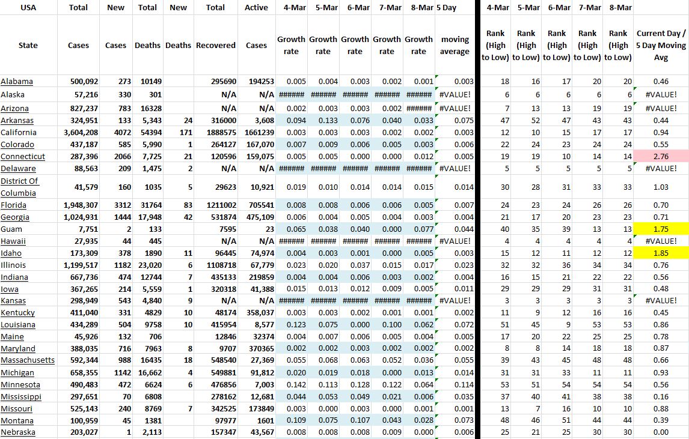Click the Nebraska state link

(x=18, y=432)
